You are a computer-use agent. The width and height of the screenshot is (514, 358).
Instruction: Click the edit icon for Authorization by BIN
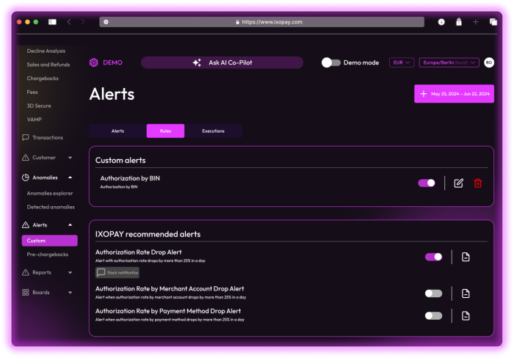click(459, 183)
